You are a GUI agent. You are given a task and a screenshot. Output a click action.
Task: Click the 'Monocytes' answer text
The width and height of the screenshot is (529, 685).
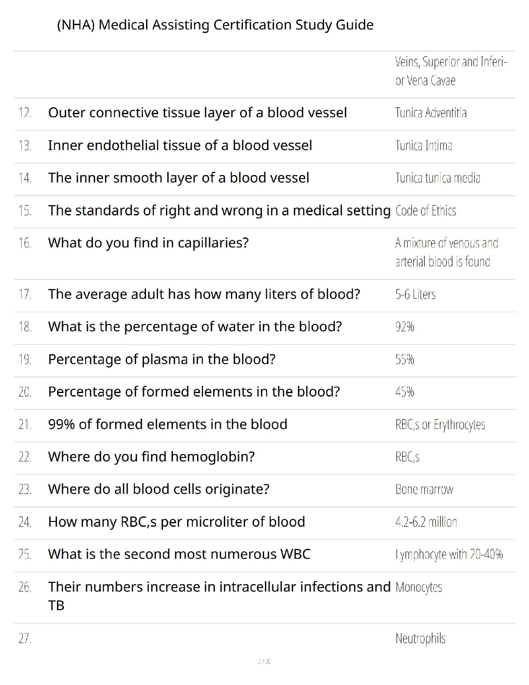click(418, 587)
